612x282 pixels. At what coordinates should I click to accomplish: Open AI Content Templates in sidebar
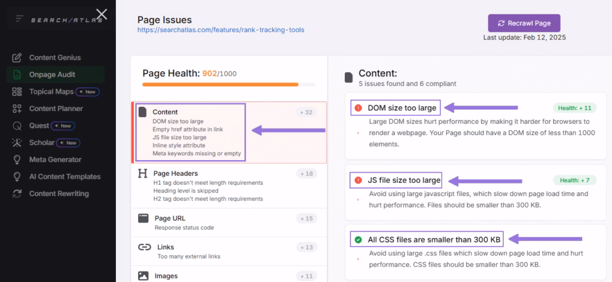click(65, 177)
